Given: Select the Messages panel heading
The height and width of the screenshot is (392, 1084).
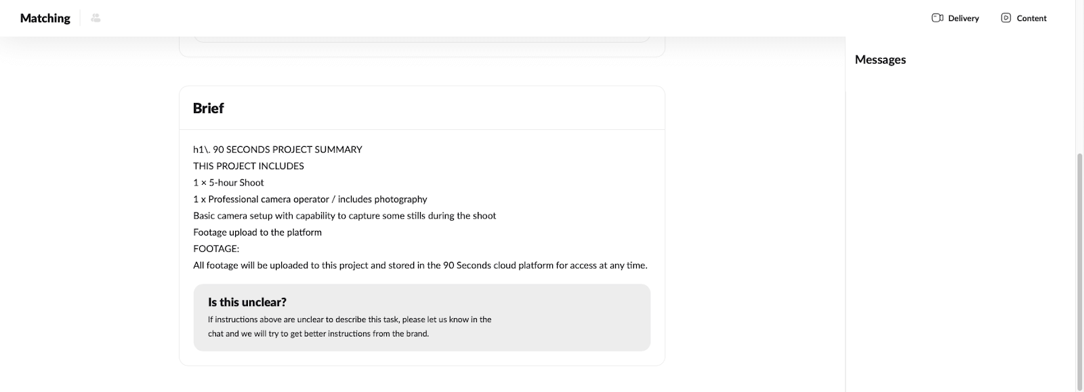Looking at the screenshot, I should pyautogui.click(x=880, y=60).
